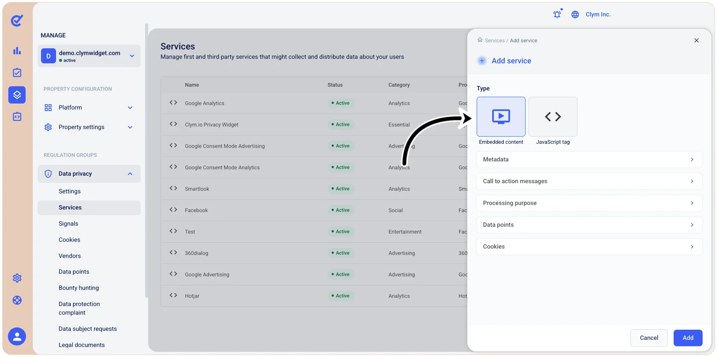
Task: Open the settings gear in left rail
Action: pos(17,278)
